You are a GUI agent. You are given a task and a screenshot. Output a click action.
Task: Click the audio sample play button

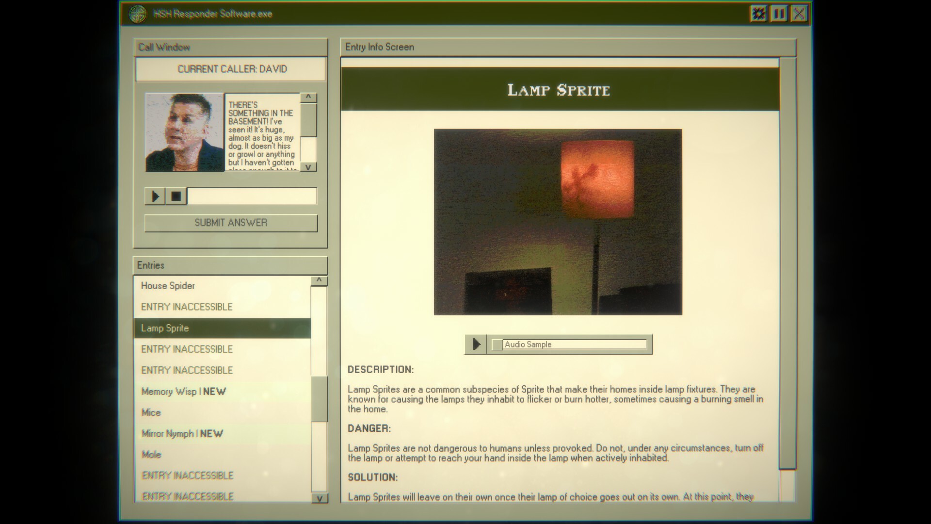476,344
